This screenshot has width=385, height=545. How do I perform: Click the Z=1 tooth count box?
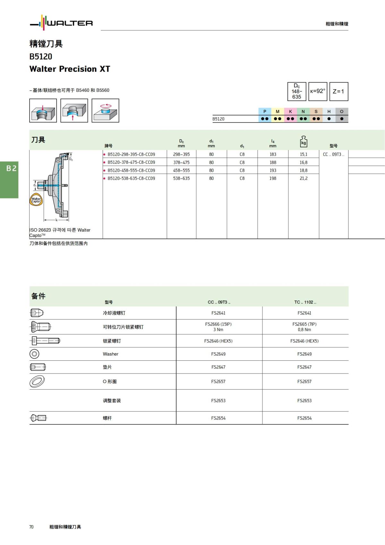tap(339, 92)
